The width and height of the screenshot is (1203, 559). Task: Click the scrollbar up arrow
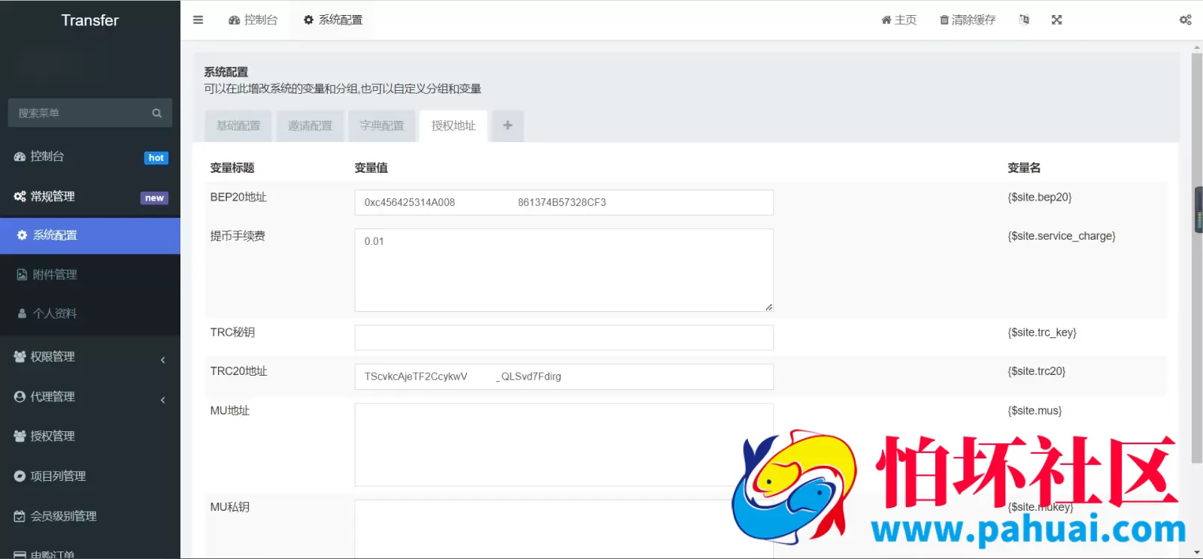(x=1197, y=47)
